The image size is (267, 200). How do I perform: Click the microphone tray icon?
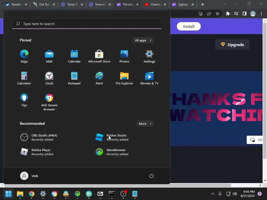[x=220, y=194]
